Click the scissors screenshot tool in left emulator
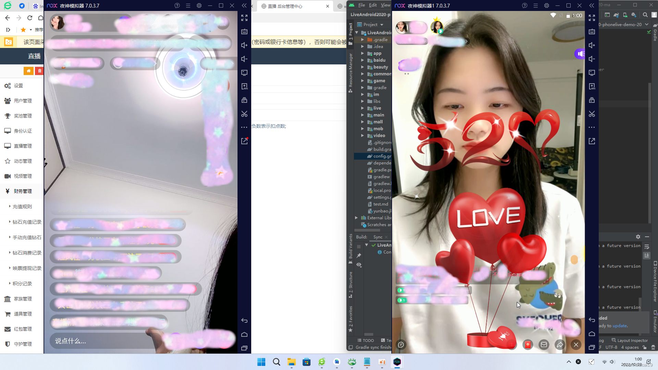658x370 pixels. [244, 114]
